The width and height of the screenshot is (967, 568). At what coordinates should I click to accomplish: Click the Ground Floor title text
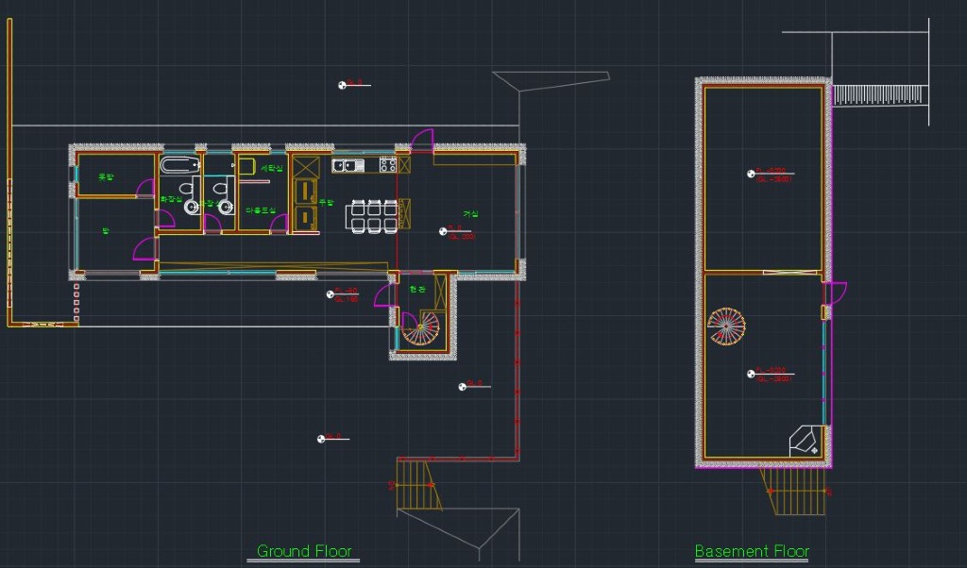tap(304, 551)
